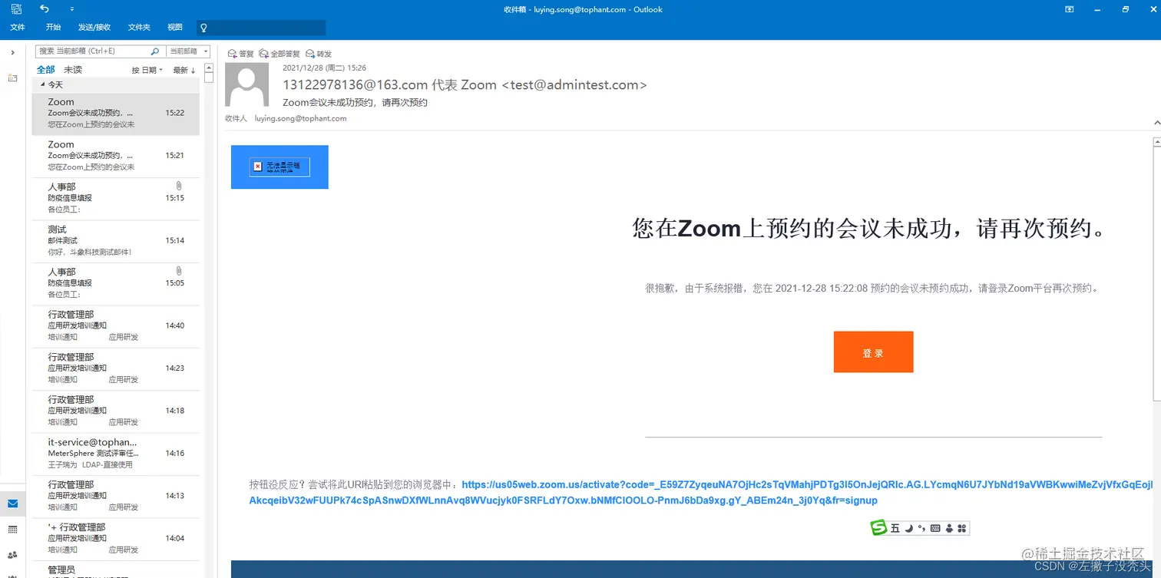
Task: Click the Undo icon on the quick access toolbar
Action: coord(44,9)
